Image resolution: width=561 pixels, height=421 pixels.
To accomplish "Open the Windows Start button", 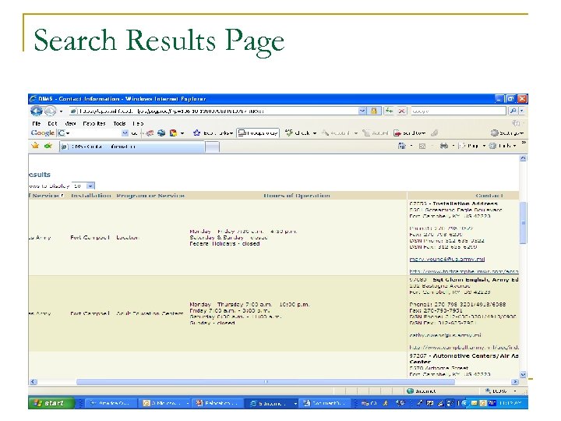I will click(51, 403).
